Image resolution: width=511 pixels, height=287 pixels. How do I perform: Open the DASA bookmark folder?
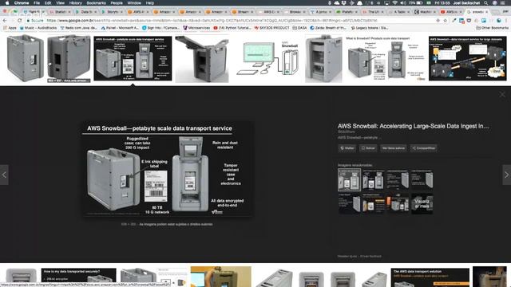click(x=300, y=28)
